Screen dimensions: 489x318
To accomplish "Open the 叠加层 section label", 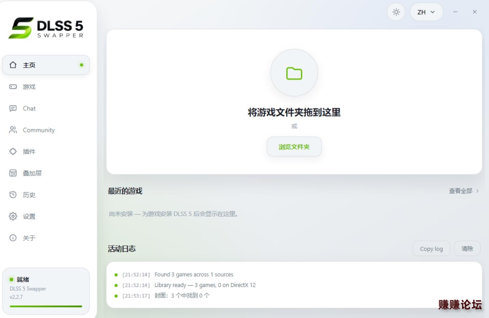I will coord(32,173).
